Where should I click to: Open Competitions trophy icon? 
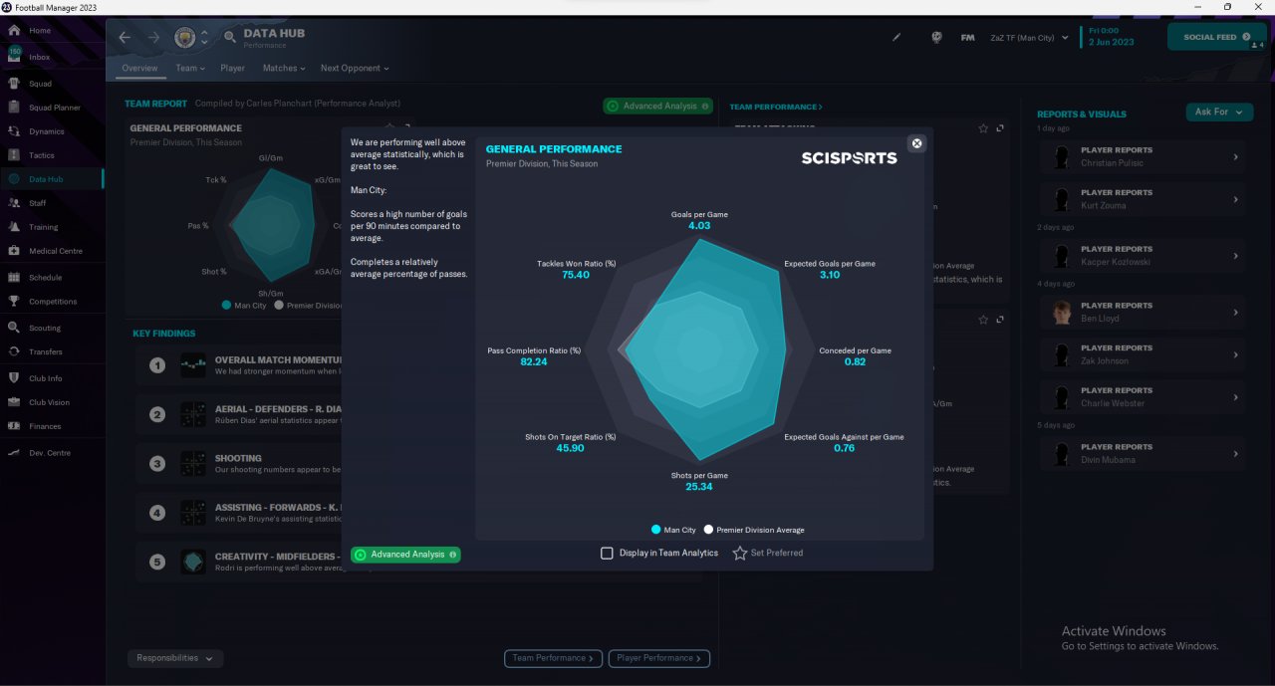point(14,302)
